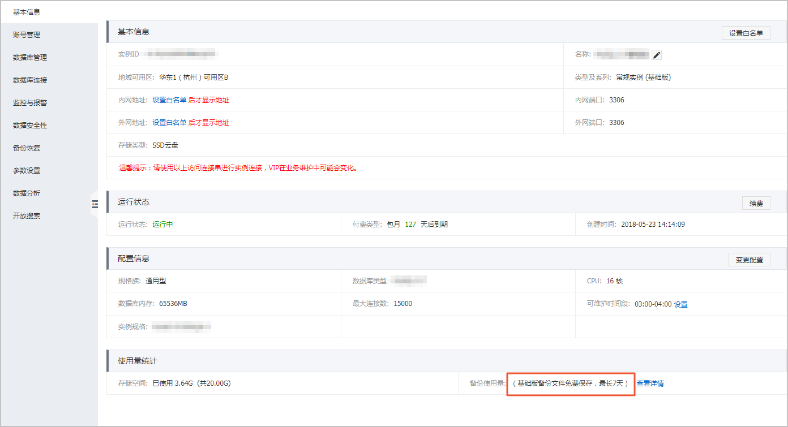Click the blurred 数据库类型 value

[408, 281]
